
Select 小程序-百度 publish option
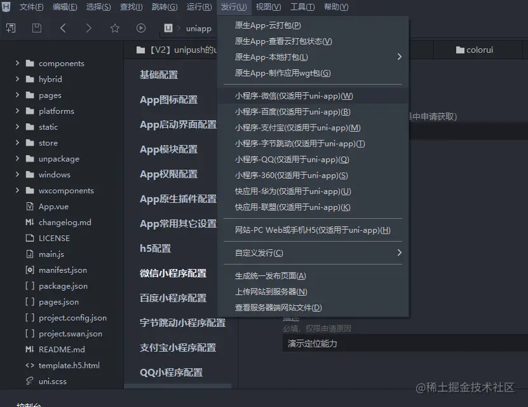click(x=313, y=112)
